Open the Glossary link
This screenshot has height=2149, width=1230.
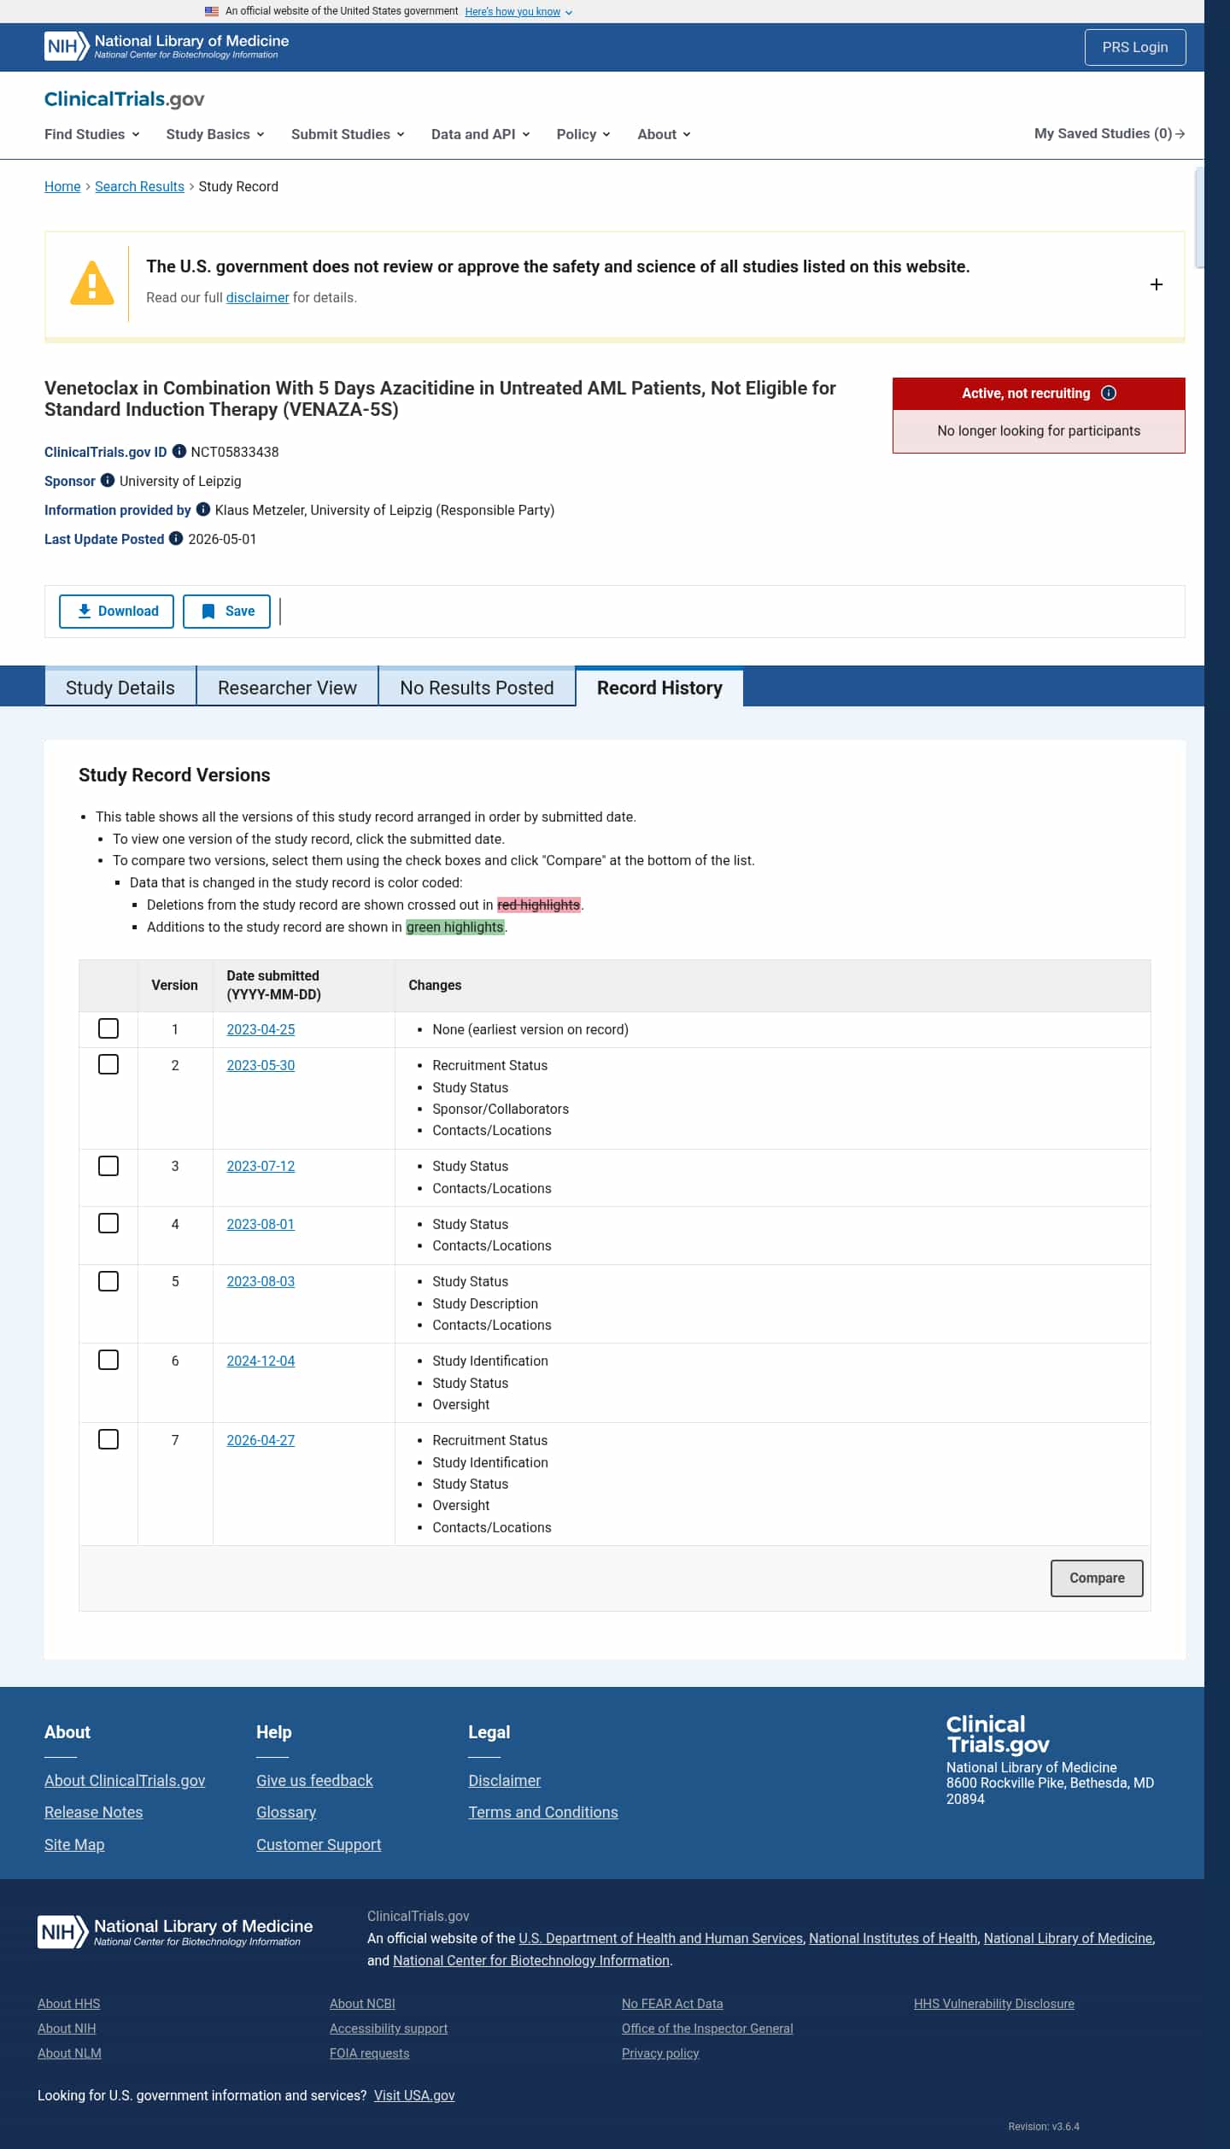tap(286, 1812)
